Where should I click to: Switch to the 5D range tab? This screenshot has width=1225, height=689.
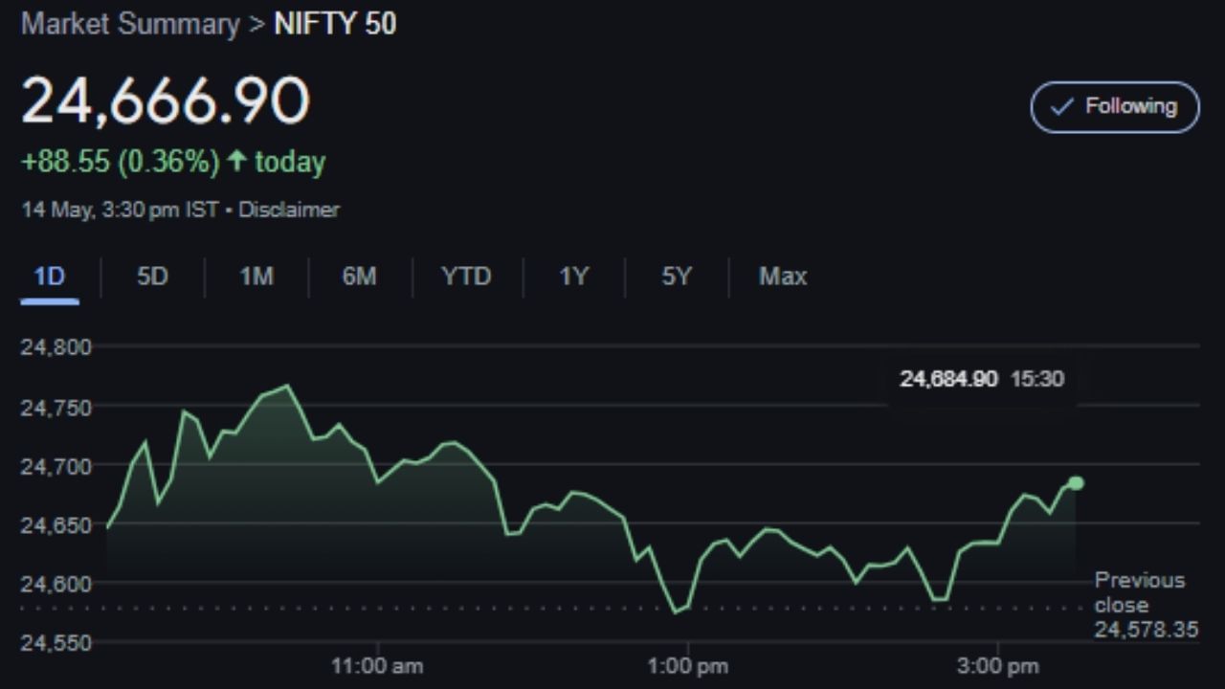click(152, 277)
